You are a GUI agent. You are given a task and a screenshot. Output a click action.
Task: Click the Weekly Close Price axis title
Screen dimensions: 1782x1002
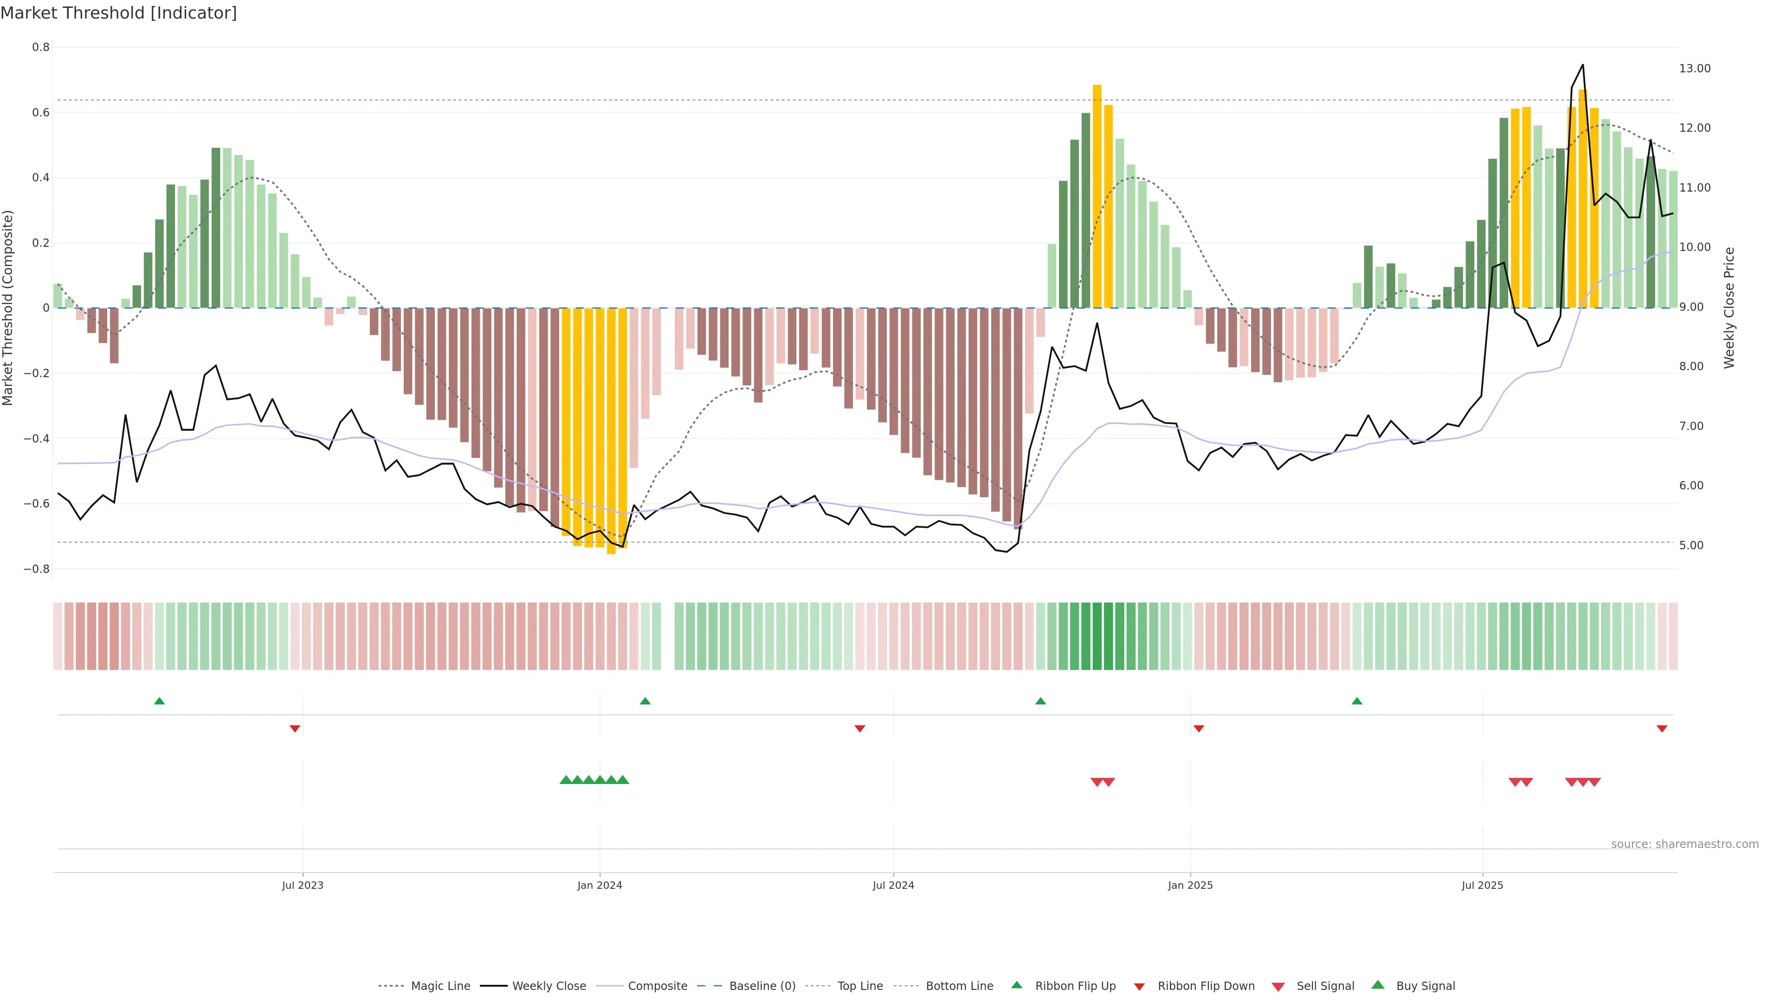tap(1729, 308)
